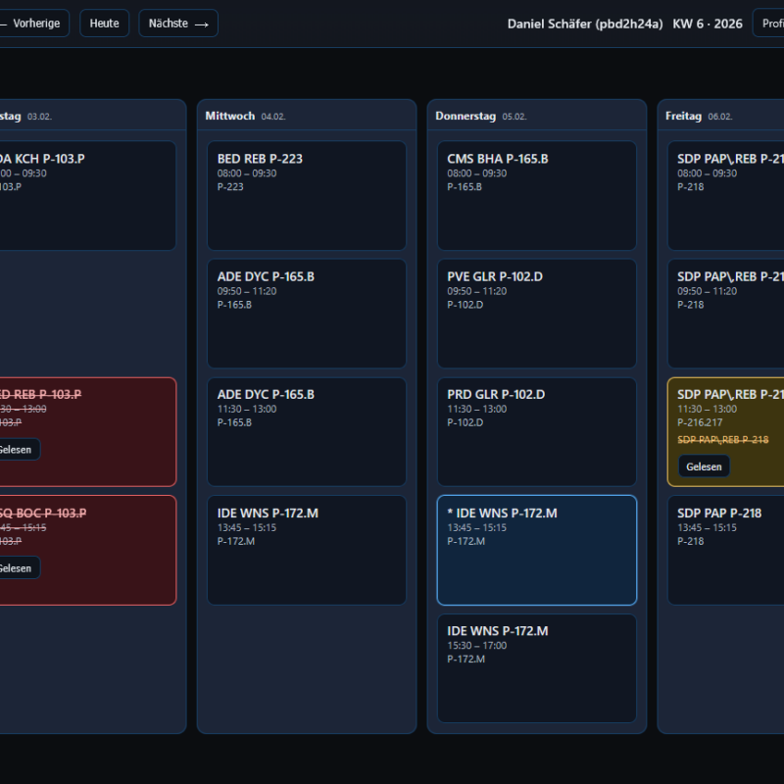Select Wednesday's 09:50 ADE DYC lesson
This screenshot has width=784, height=784.
[x=306, y=314]
